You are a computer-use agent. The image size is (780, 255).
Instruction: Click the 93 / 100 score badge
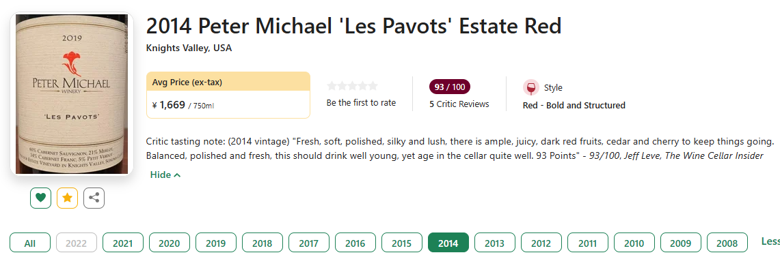[450, 87]
